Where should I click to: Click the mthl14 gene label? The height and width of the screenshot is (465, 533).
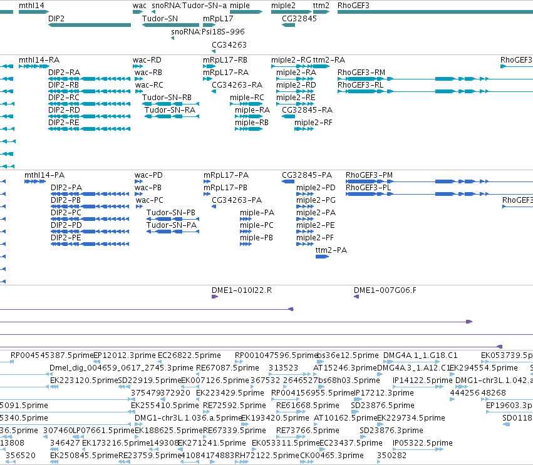(x=31, y=6)
